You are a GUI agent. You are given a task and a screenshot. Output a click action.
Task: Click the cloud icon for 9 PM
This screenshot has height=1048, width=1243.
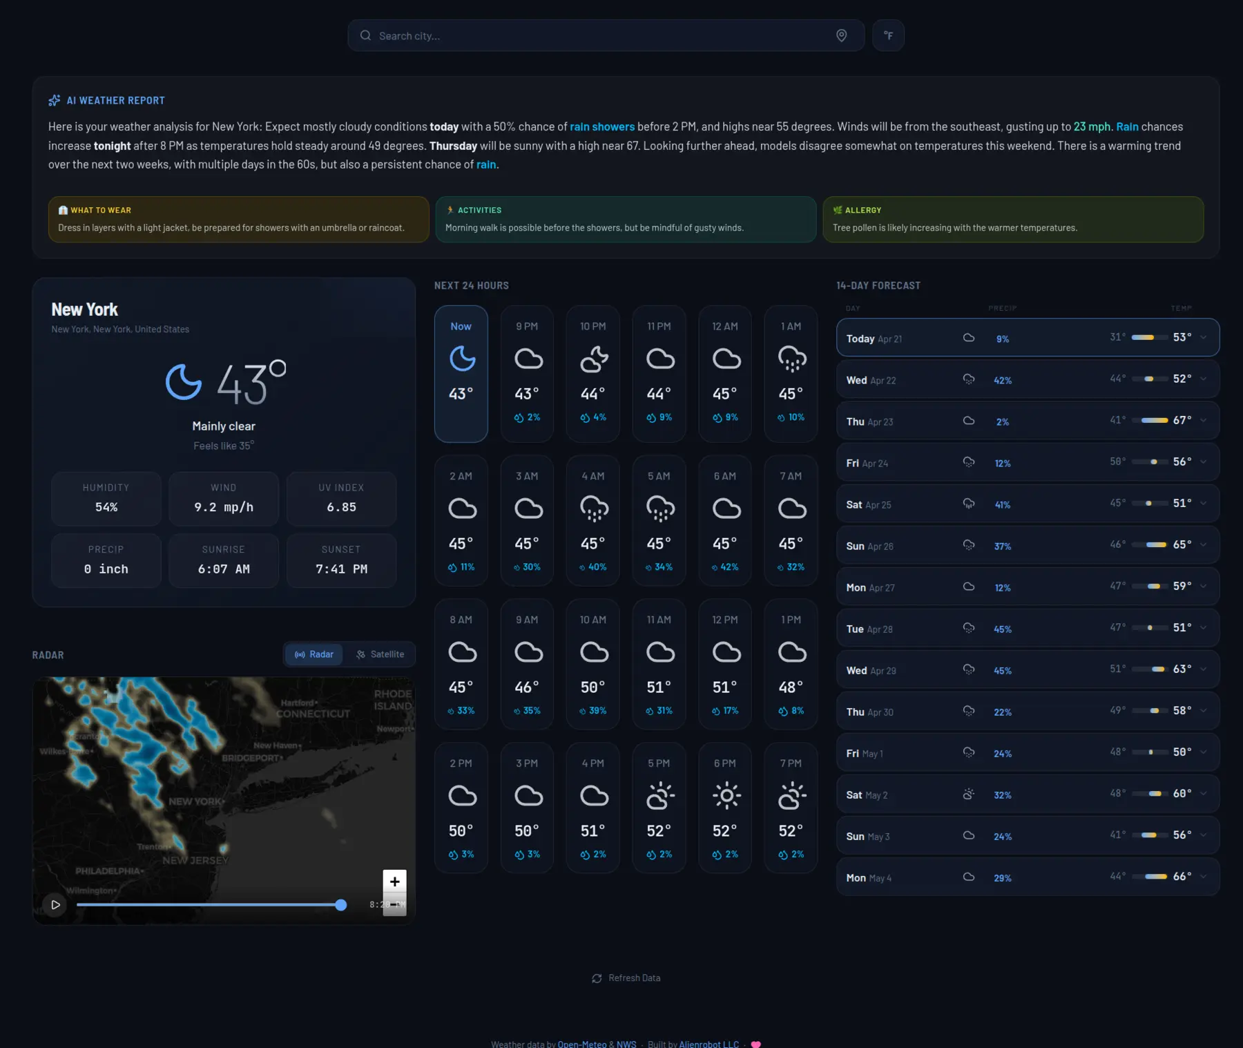point(528,359)
